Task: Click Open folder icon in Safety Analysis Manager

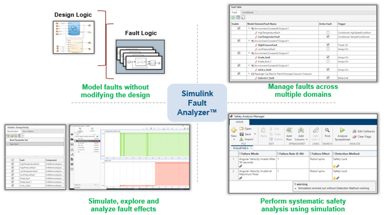Action: point(241,128)
